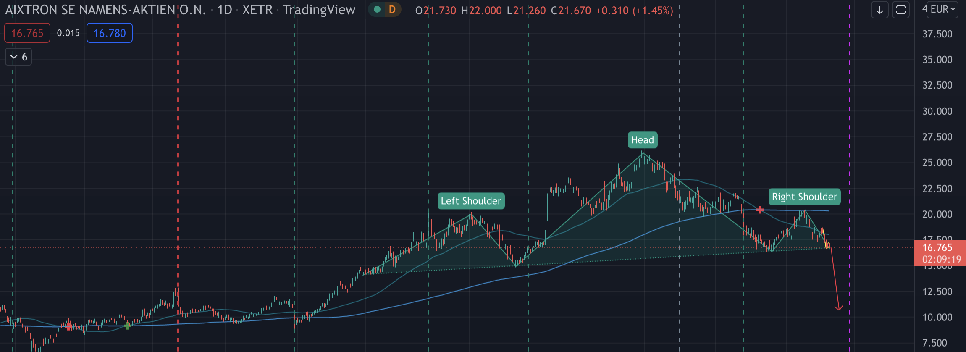Select the Right Shoulder label

[804, 197]
